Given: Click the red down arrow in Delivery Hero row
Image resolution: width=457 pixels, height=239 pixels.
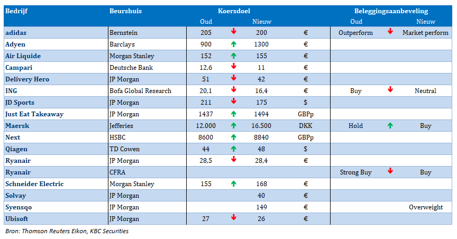Looking at the screenshot, I should point(233,78).
